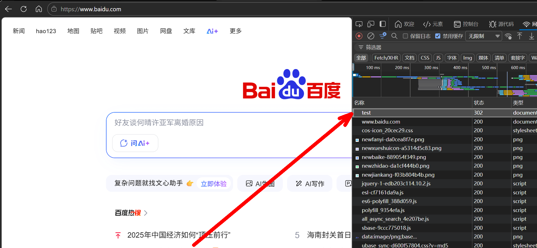Filter requests by 字体

(x=452, y=58)
